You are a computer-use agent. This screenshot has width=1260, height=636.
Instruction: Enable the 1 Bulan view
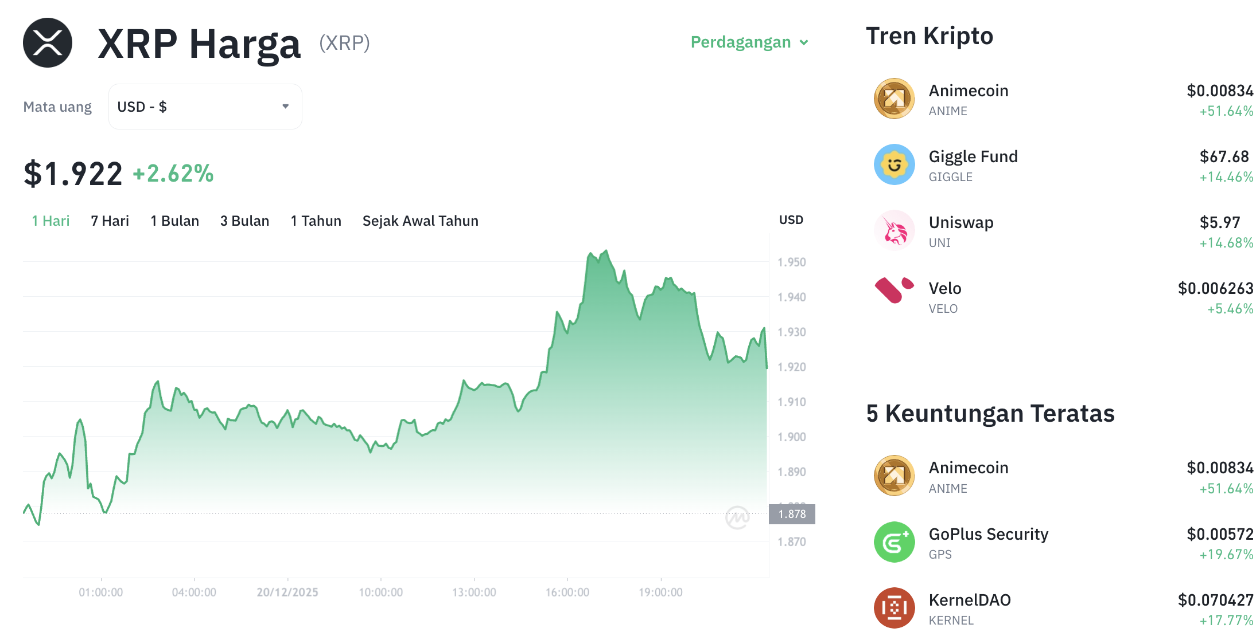(174, 221)
